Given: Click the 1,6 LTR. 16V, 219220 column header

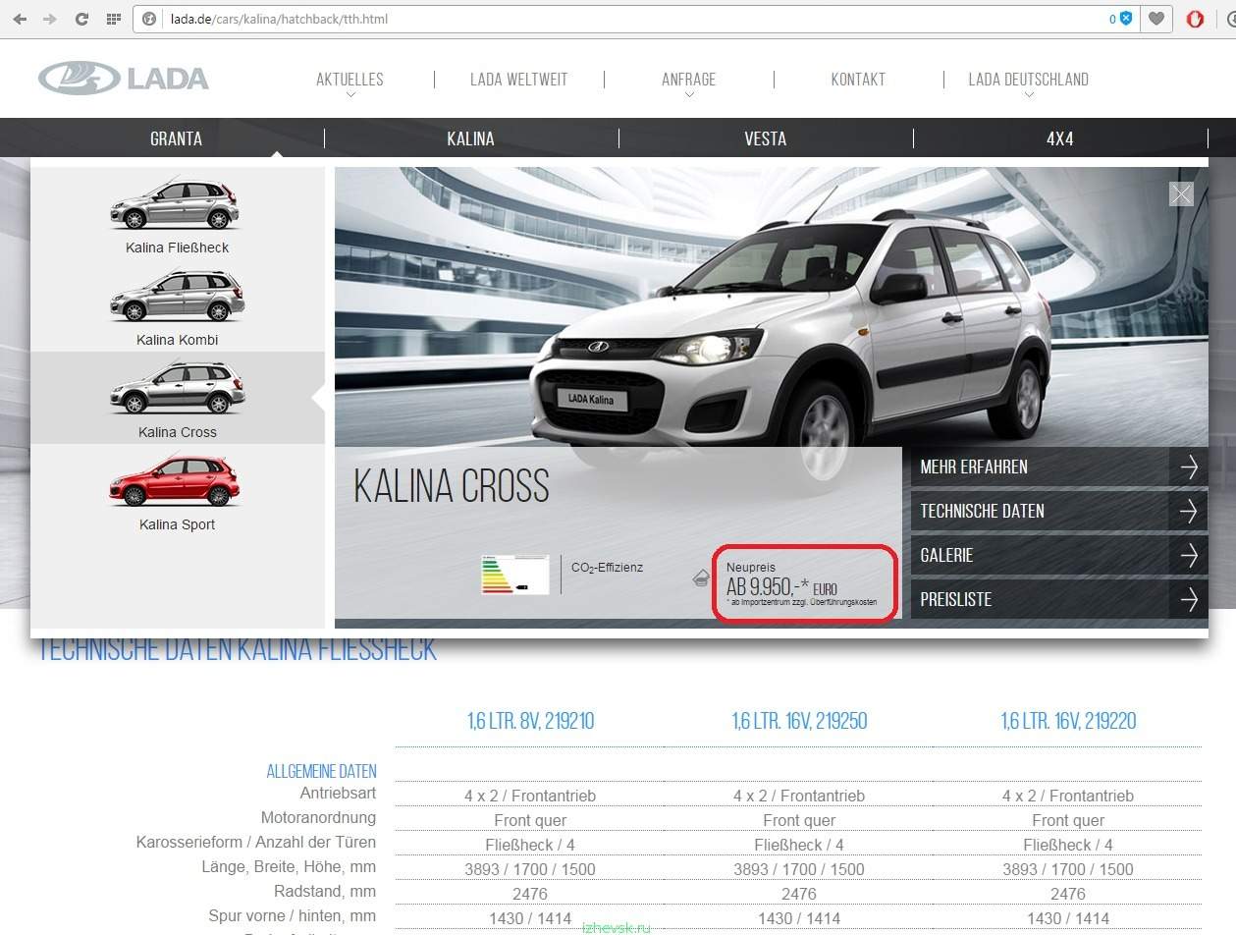Looking at the screenshot, I should (x=1068, y=722).
